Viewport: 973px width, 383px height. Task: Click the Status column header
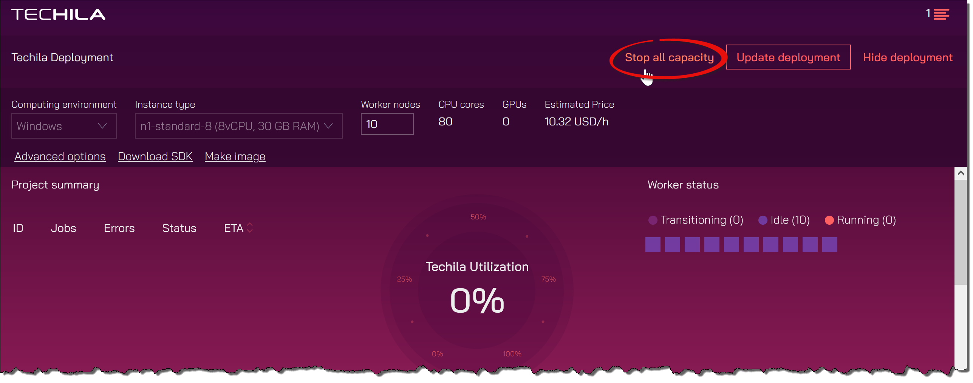pos(179,228)
